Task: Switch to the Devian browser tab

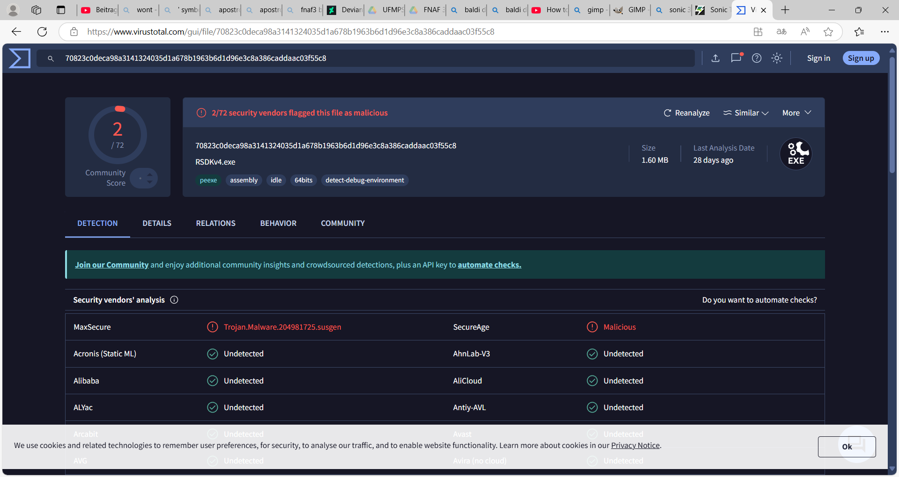Action: 345,10
